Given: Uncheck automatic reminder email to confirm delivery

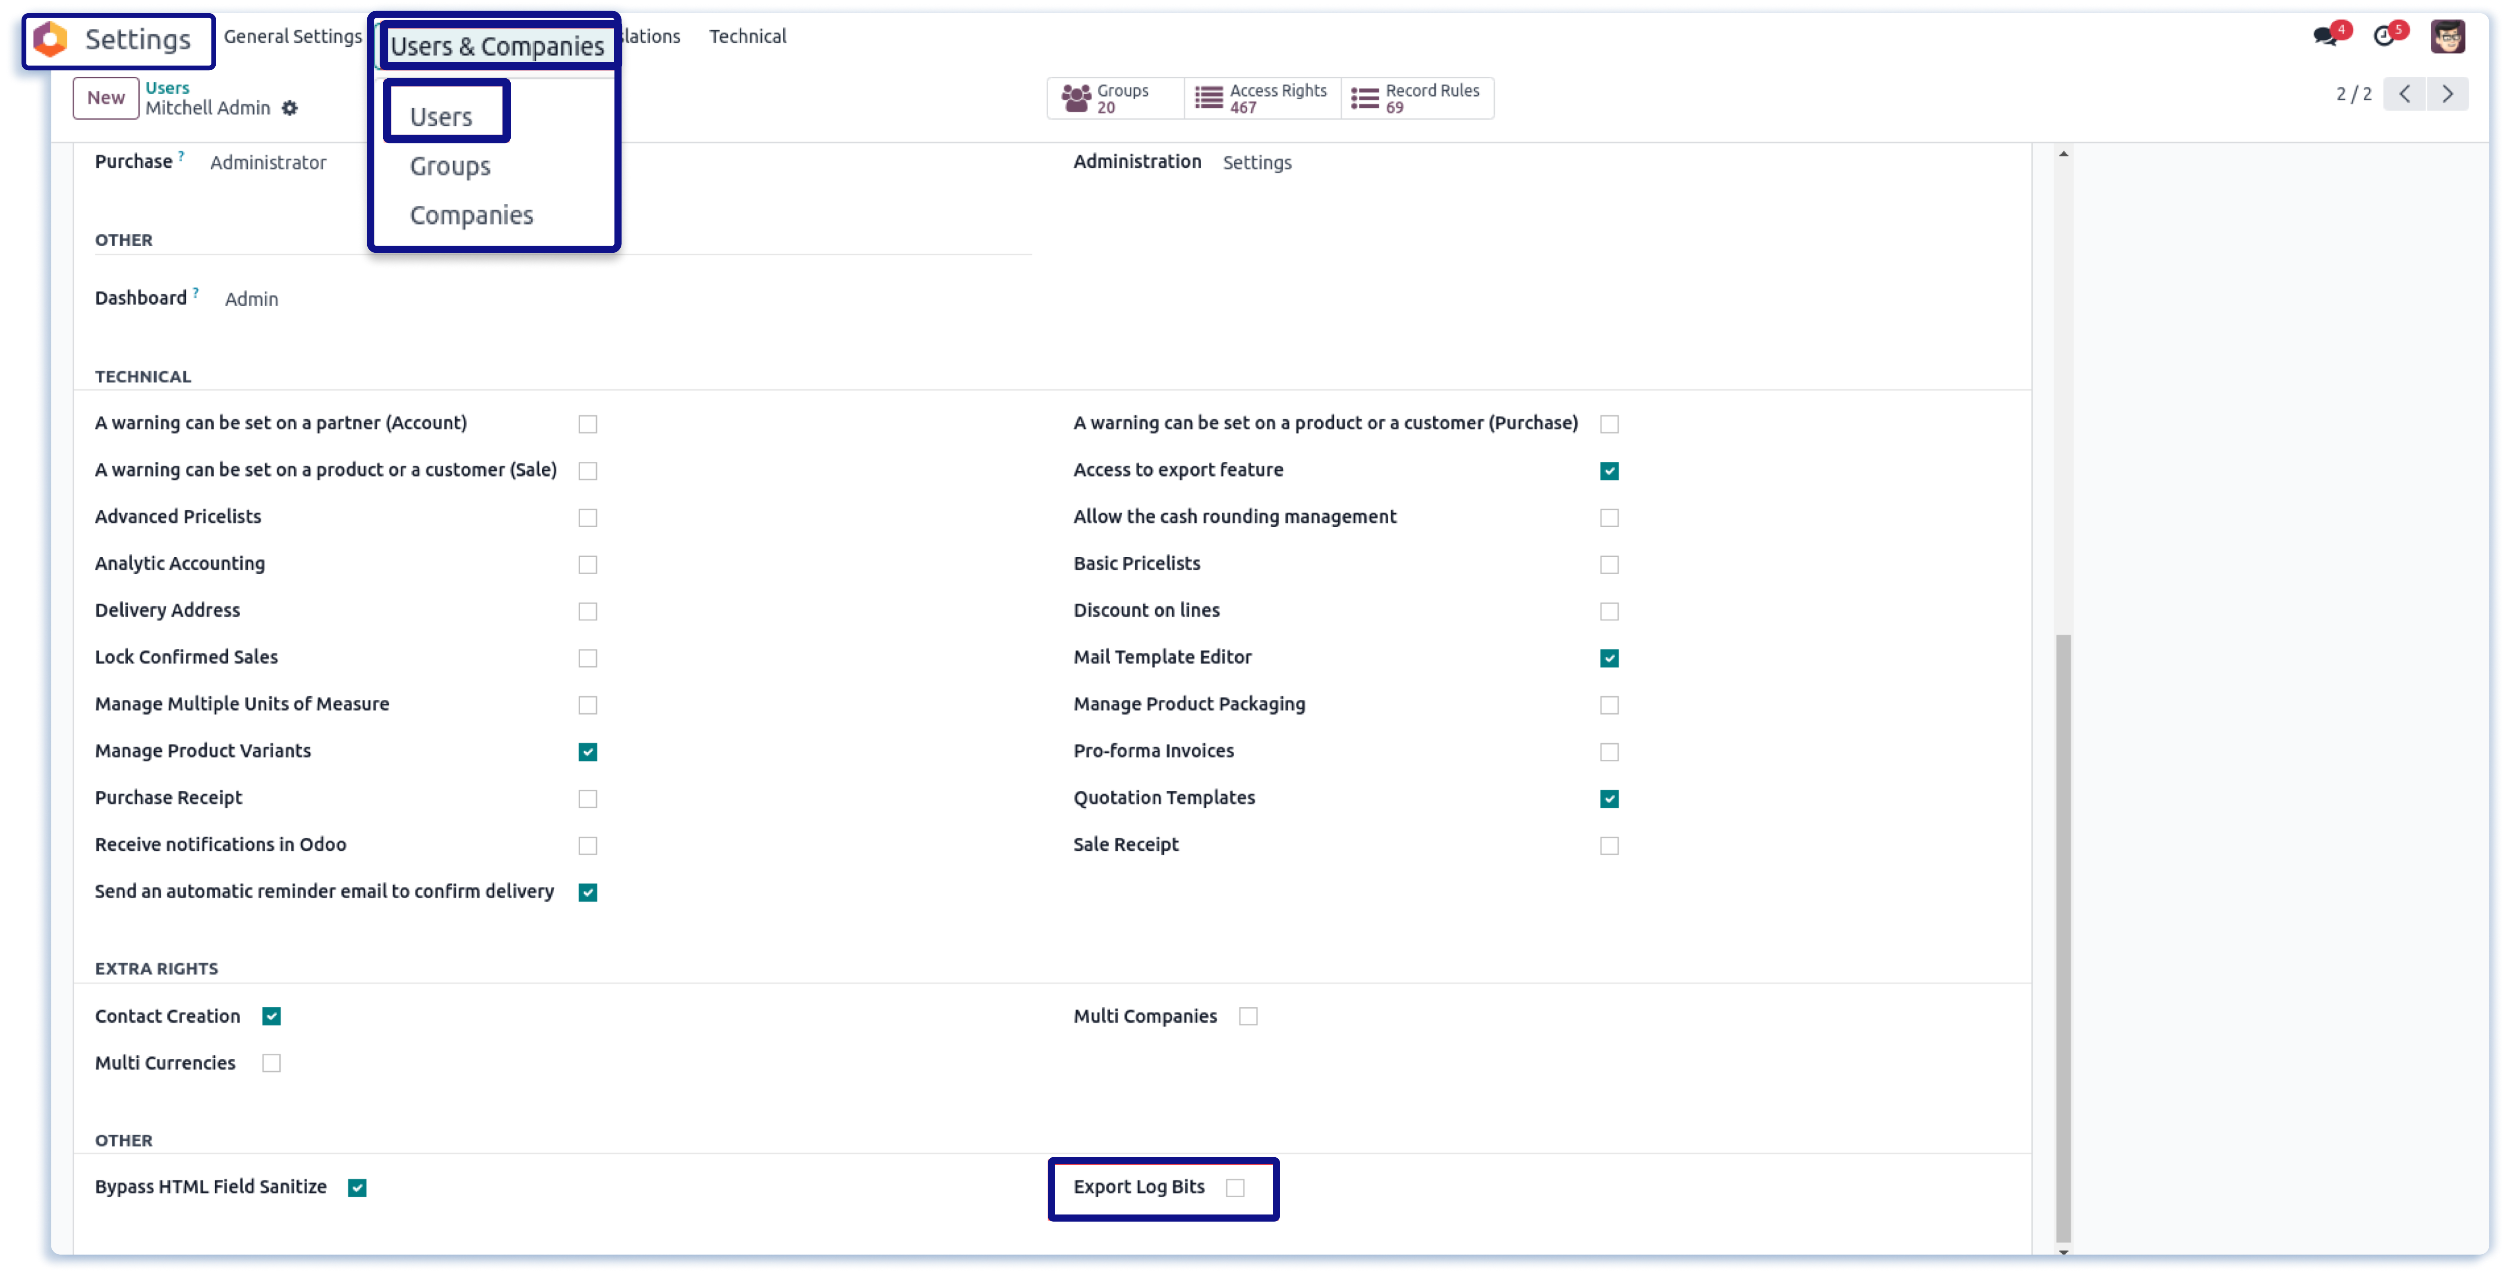Looking at the screenshot, I should click(x=587, y=892).
